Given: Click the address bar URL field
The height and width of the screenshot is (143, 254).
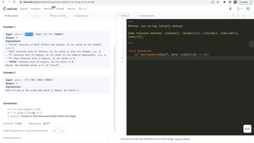Looking at the screenshot, I should 114,2.
